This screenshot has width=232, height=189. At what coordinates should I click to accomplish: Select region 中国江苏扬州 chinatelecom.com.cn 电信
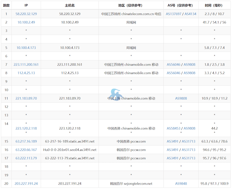coord(131,14)
